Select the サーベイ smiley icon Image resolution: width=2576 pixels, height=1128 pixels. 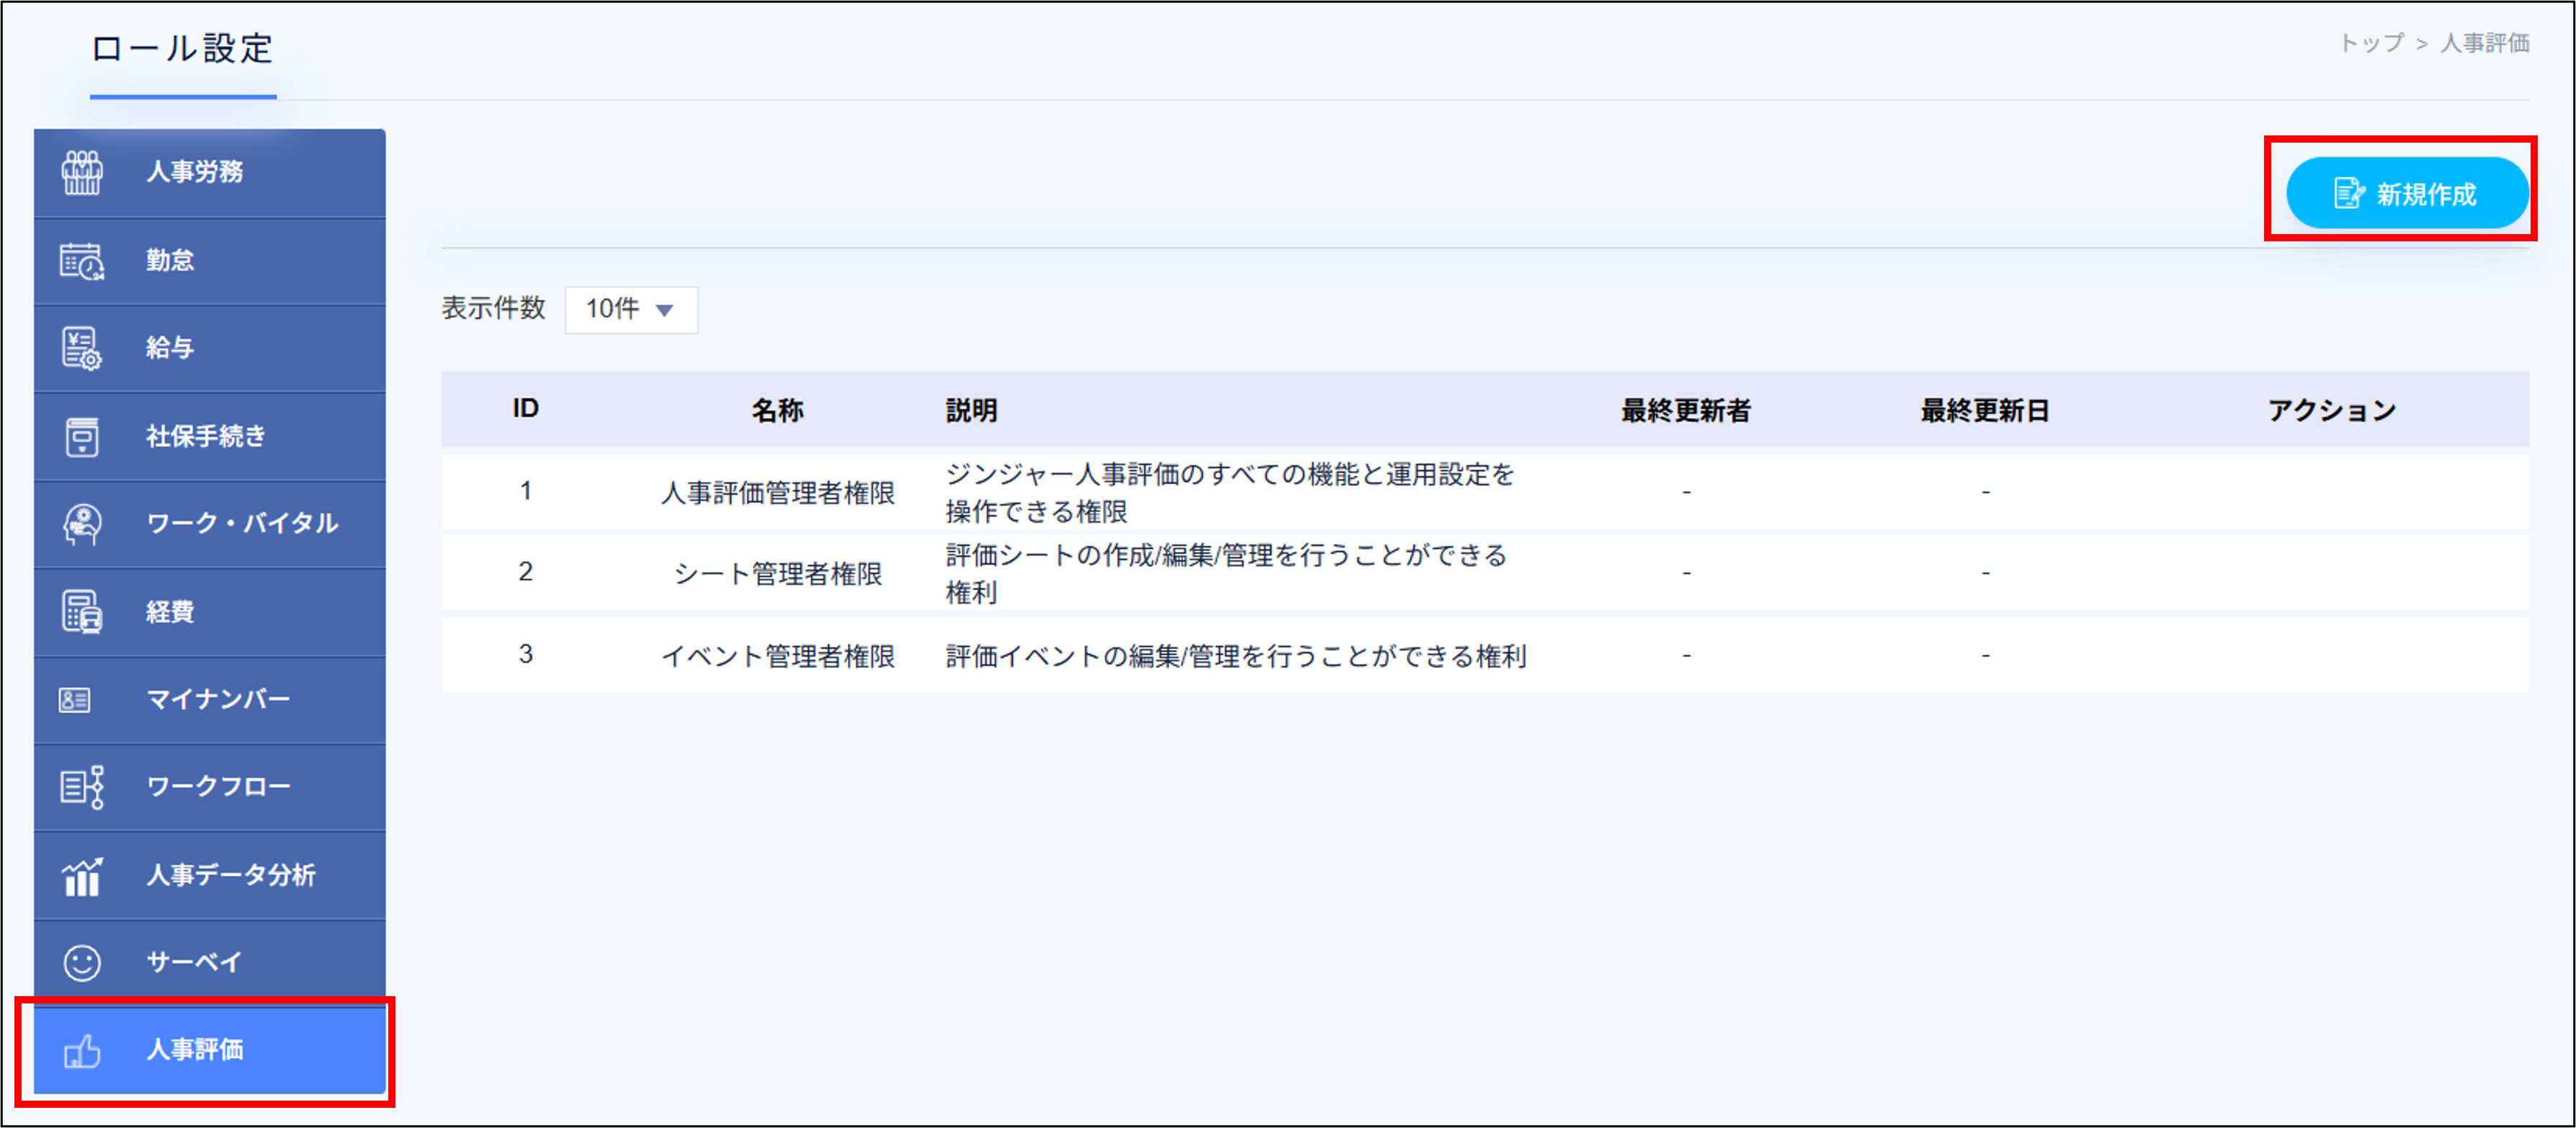pyautogui.click(x=81, y=962)
